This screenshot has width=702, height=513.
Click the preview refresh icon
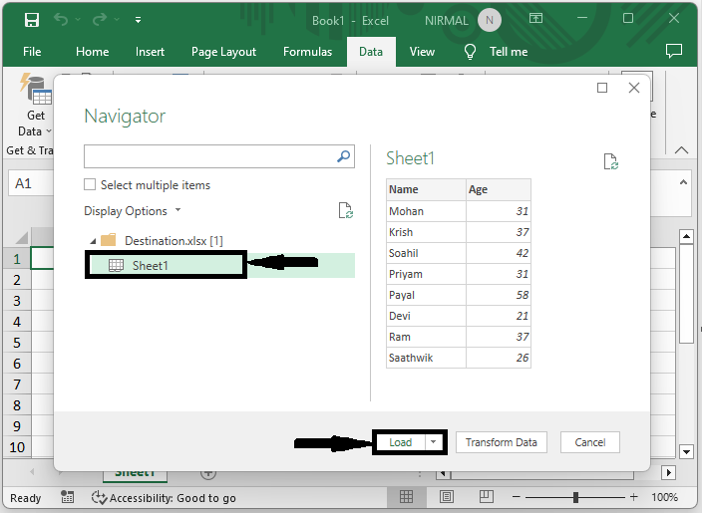point(611,161)
